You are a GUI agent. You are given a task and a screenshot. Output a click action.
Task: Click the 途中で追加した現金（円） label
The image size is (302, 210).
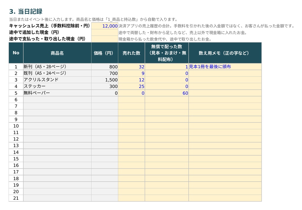[34, 32]
